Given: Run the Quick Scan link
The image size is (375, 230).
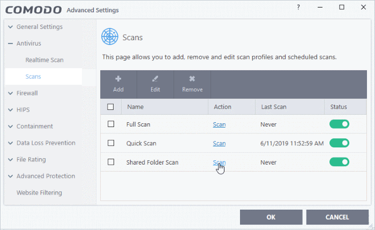Looking at the screenshot, I should [x=219, y=143].
